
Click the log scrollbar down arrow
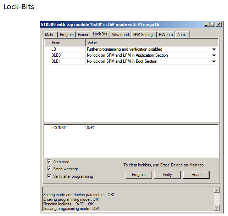[217, 208]
